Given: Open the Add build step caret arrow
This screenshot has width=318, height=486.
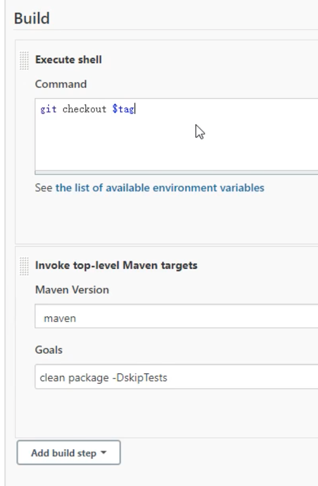Looking at the screenshot, I should click(x=104, y=453).
